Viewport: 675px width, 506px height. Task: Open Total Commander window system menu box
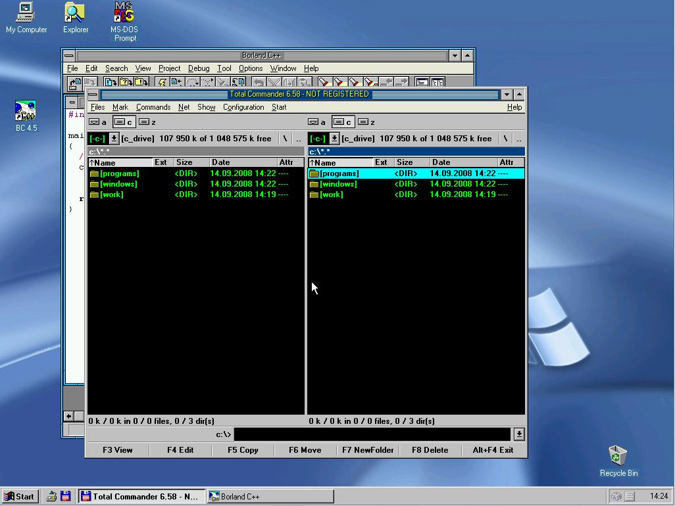point(93,94)
